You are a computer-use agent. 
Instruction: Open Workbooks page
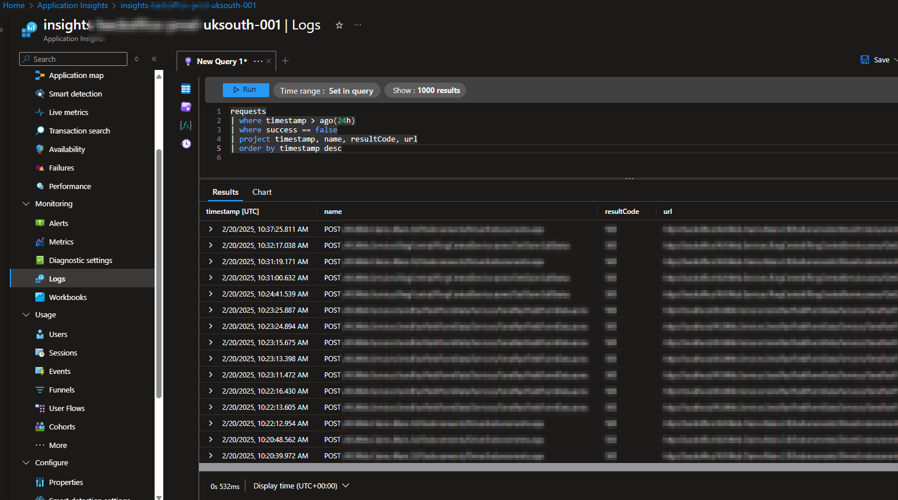68,297
